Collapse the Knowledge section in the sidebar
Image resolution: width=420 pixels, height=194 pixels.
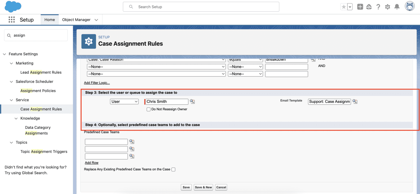tap(16, 118)
